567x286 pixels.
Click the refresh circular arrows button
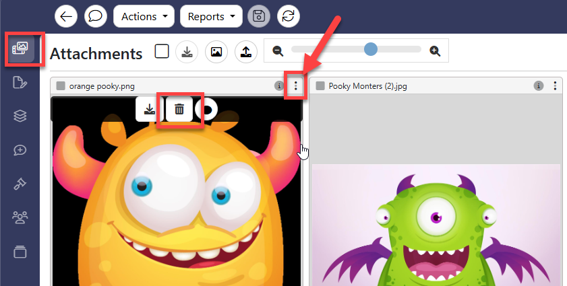[x=288, y=16]
